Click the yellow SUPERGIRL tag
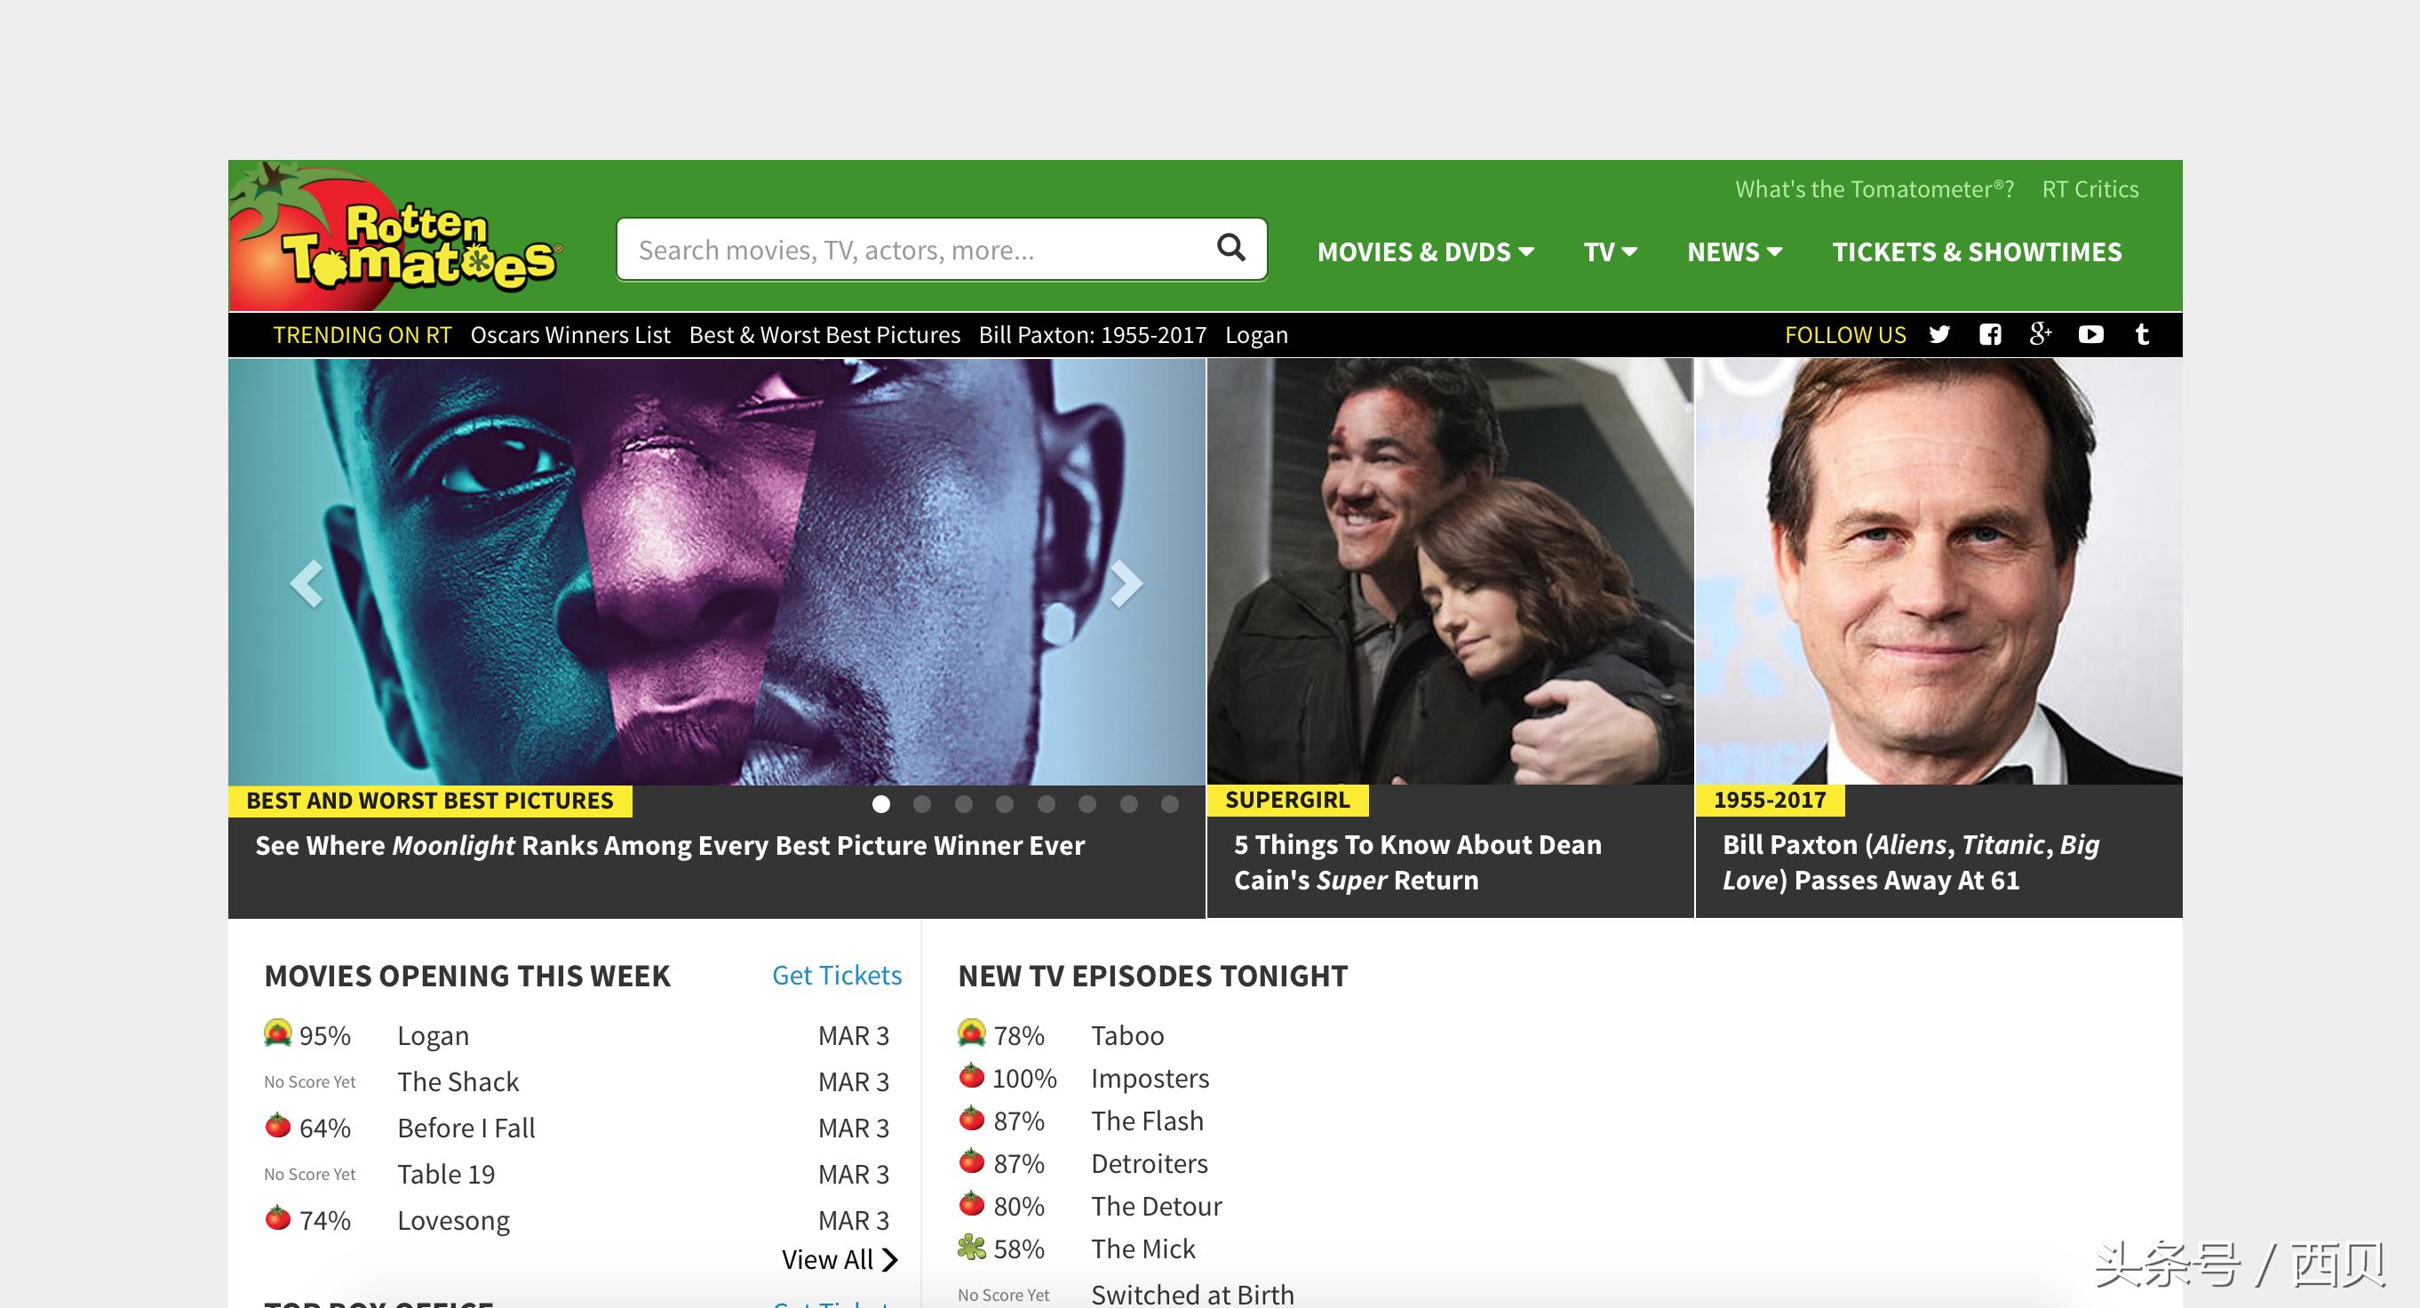The width and height of the screenshot is (2420, 1308). coord(1287,800)
